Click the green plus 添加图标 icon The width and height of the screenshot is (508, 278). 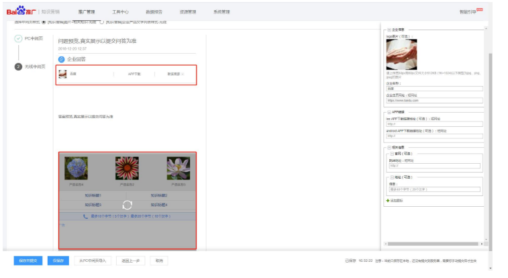[388, 200]
